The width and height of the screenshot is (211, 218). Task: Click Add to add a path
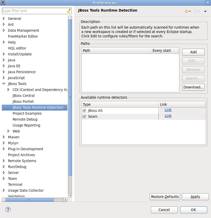[x=193, y=52]
